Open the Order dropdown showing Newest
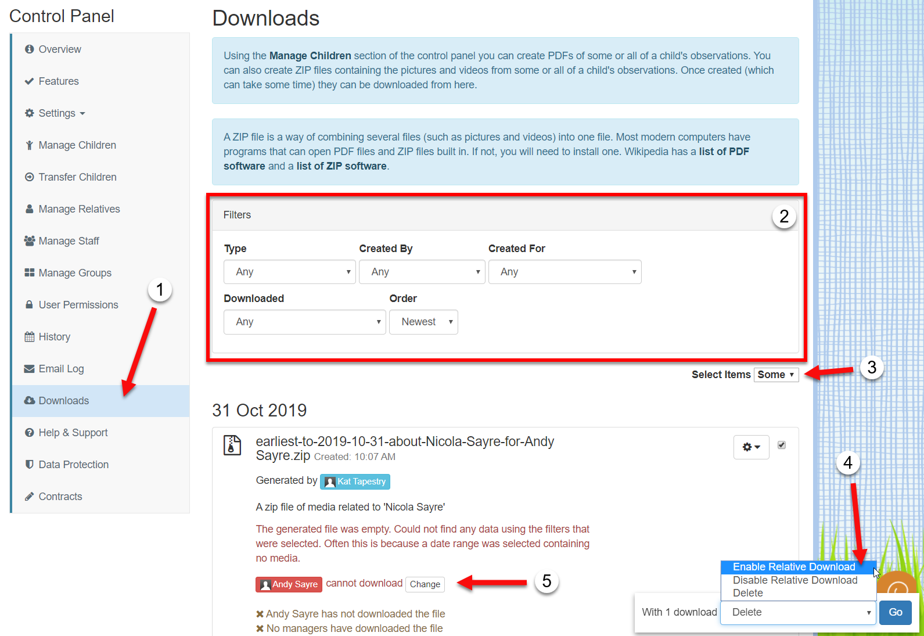 click(x=423, y=322)
